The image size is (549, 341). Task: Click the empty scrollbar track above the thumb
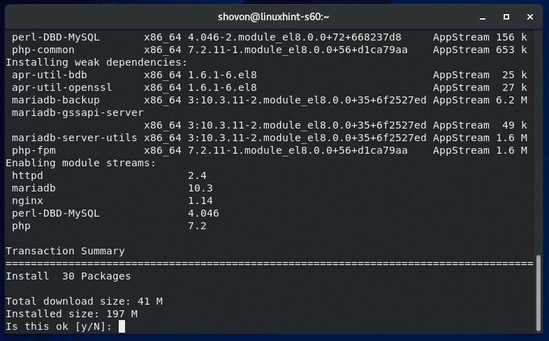pos(538,140)
